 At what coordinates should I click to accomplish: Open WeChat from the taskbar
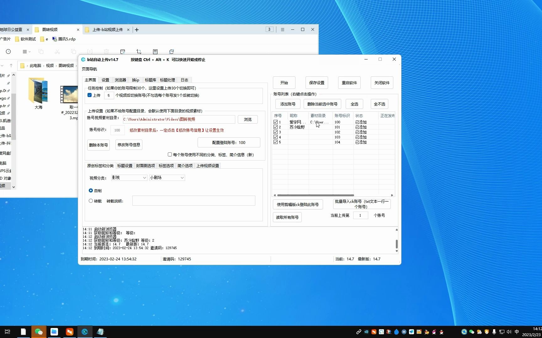[x=39, y=332]
